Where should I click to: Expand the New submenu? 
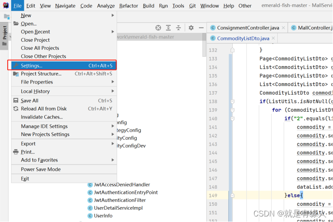(64, 15)
